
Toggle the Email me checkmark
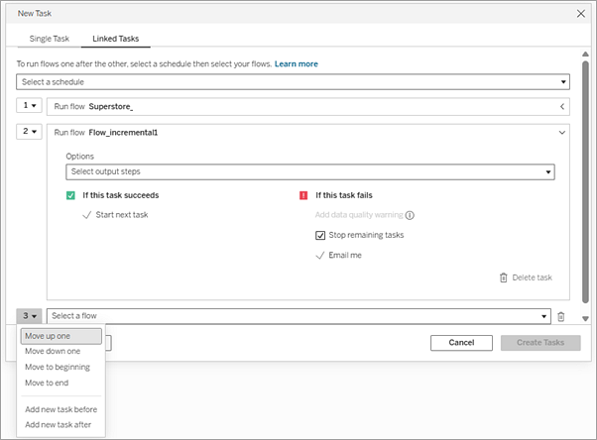pos(319,256)
